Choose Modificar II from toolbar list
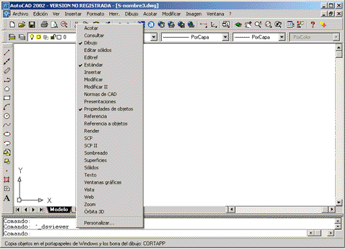The height and width of the screenshot is (249, 345). 110,87
